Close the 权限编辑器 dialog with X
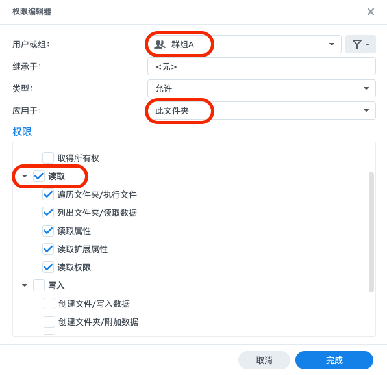This screenshot has width=387, height=375. [371, 12]
